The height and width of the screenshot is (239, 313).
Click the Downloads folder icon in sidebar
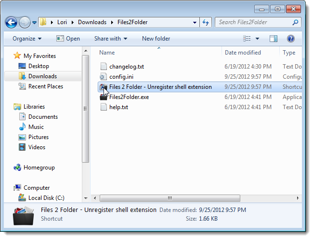tap(22, 76)
